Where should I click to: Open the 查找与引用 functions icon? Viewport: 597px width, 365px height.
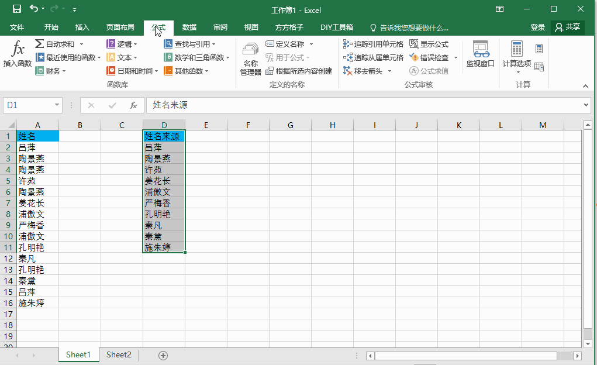point(168,44)
